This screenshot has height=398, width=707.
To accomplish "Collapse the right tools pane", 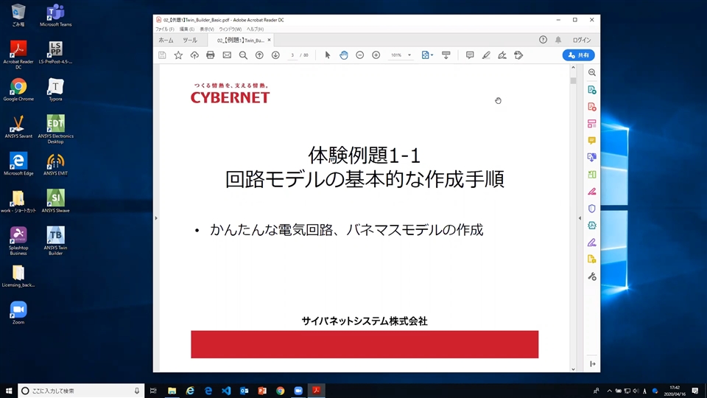I will (592, 364).
